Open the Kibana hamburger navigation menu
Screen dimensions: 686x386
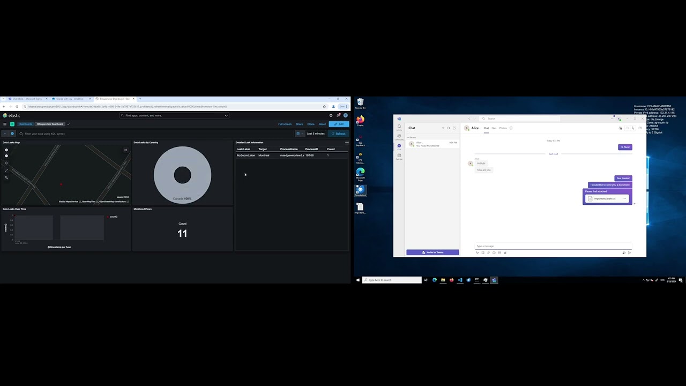pos(5,124)
